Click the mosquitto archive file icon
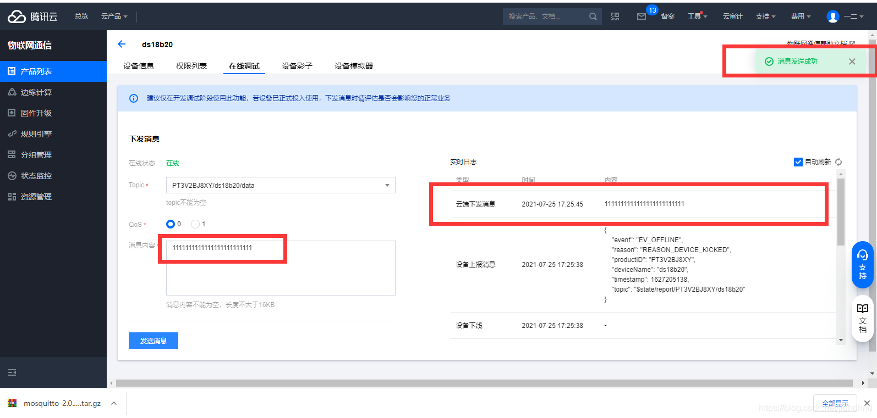This screenshot has width=877, height=418. coord(12,403)
